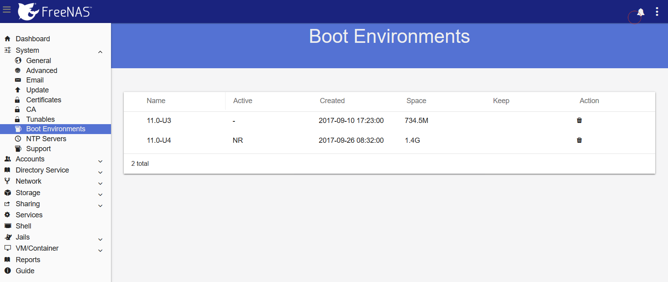Sort table by Created column header
This screenshot has height=282, width=668.
(332, 101)
